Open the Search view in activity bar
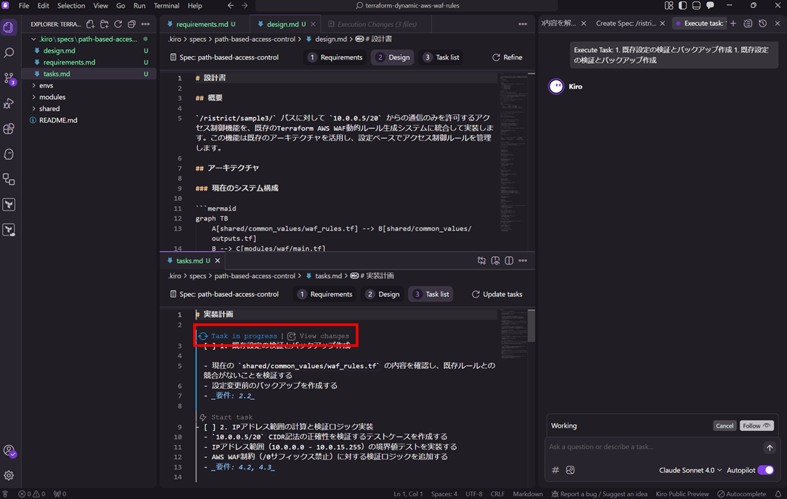 pos(8,53)
